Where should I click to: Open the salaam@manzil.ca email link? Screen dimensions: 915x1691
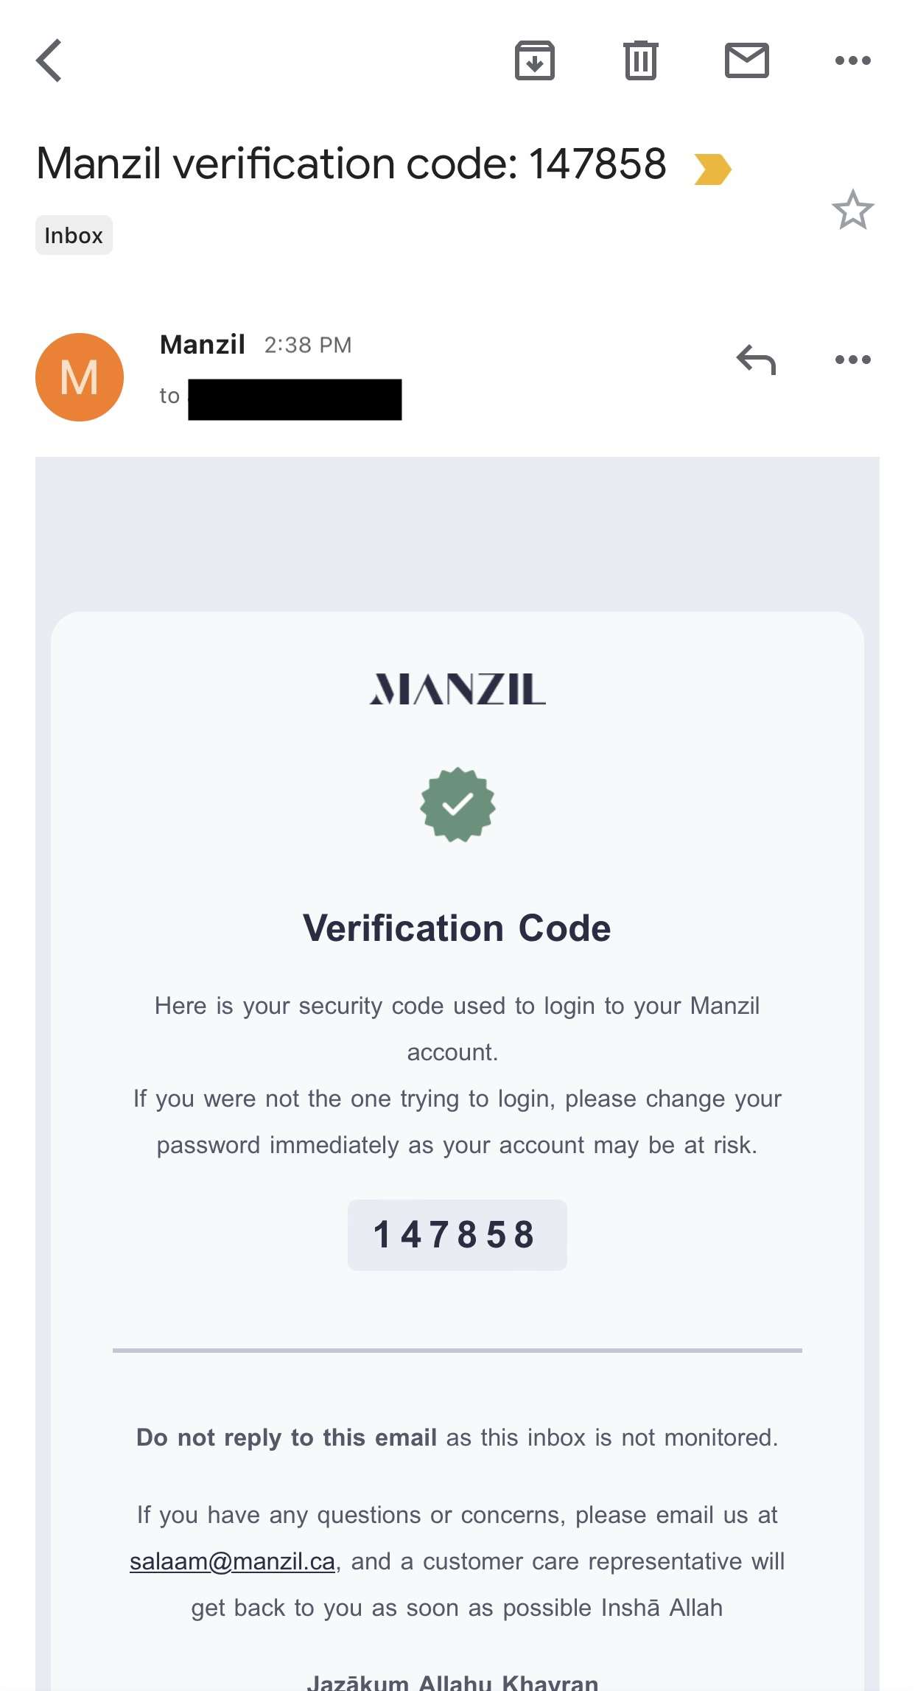(232, 1561)
